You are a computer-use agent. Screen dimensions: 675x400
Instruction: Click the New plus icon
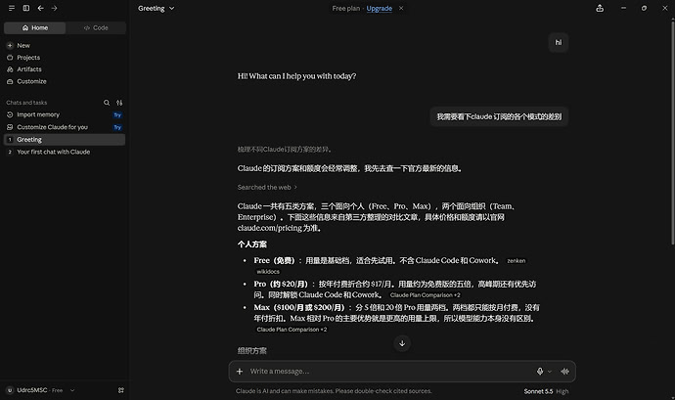10,45
